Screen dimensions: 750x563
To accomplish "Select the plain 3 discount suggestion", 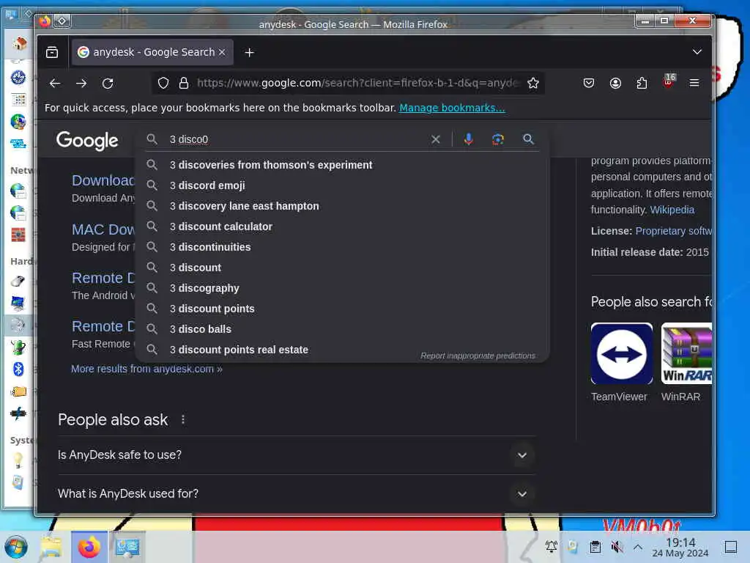I will click(x=343, y=268).
